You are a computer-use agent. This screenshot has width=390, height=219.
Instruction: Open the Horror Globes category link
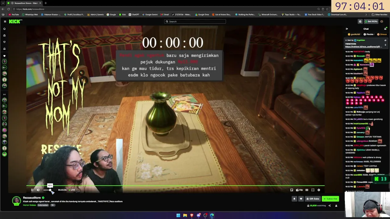click(x=29, y=205)
